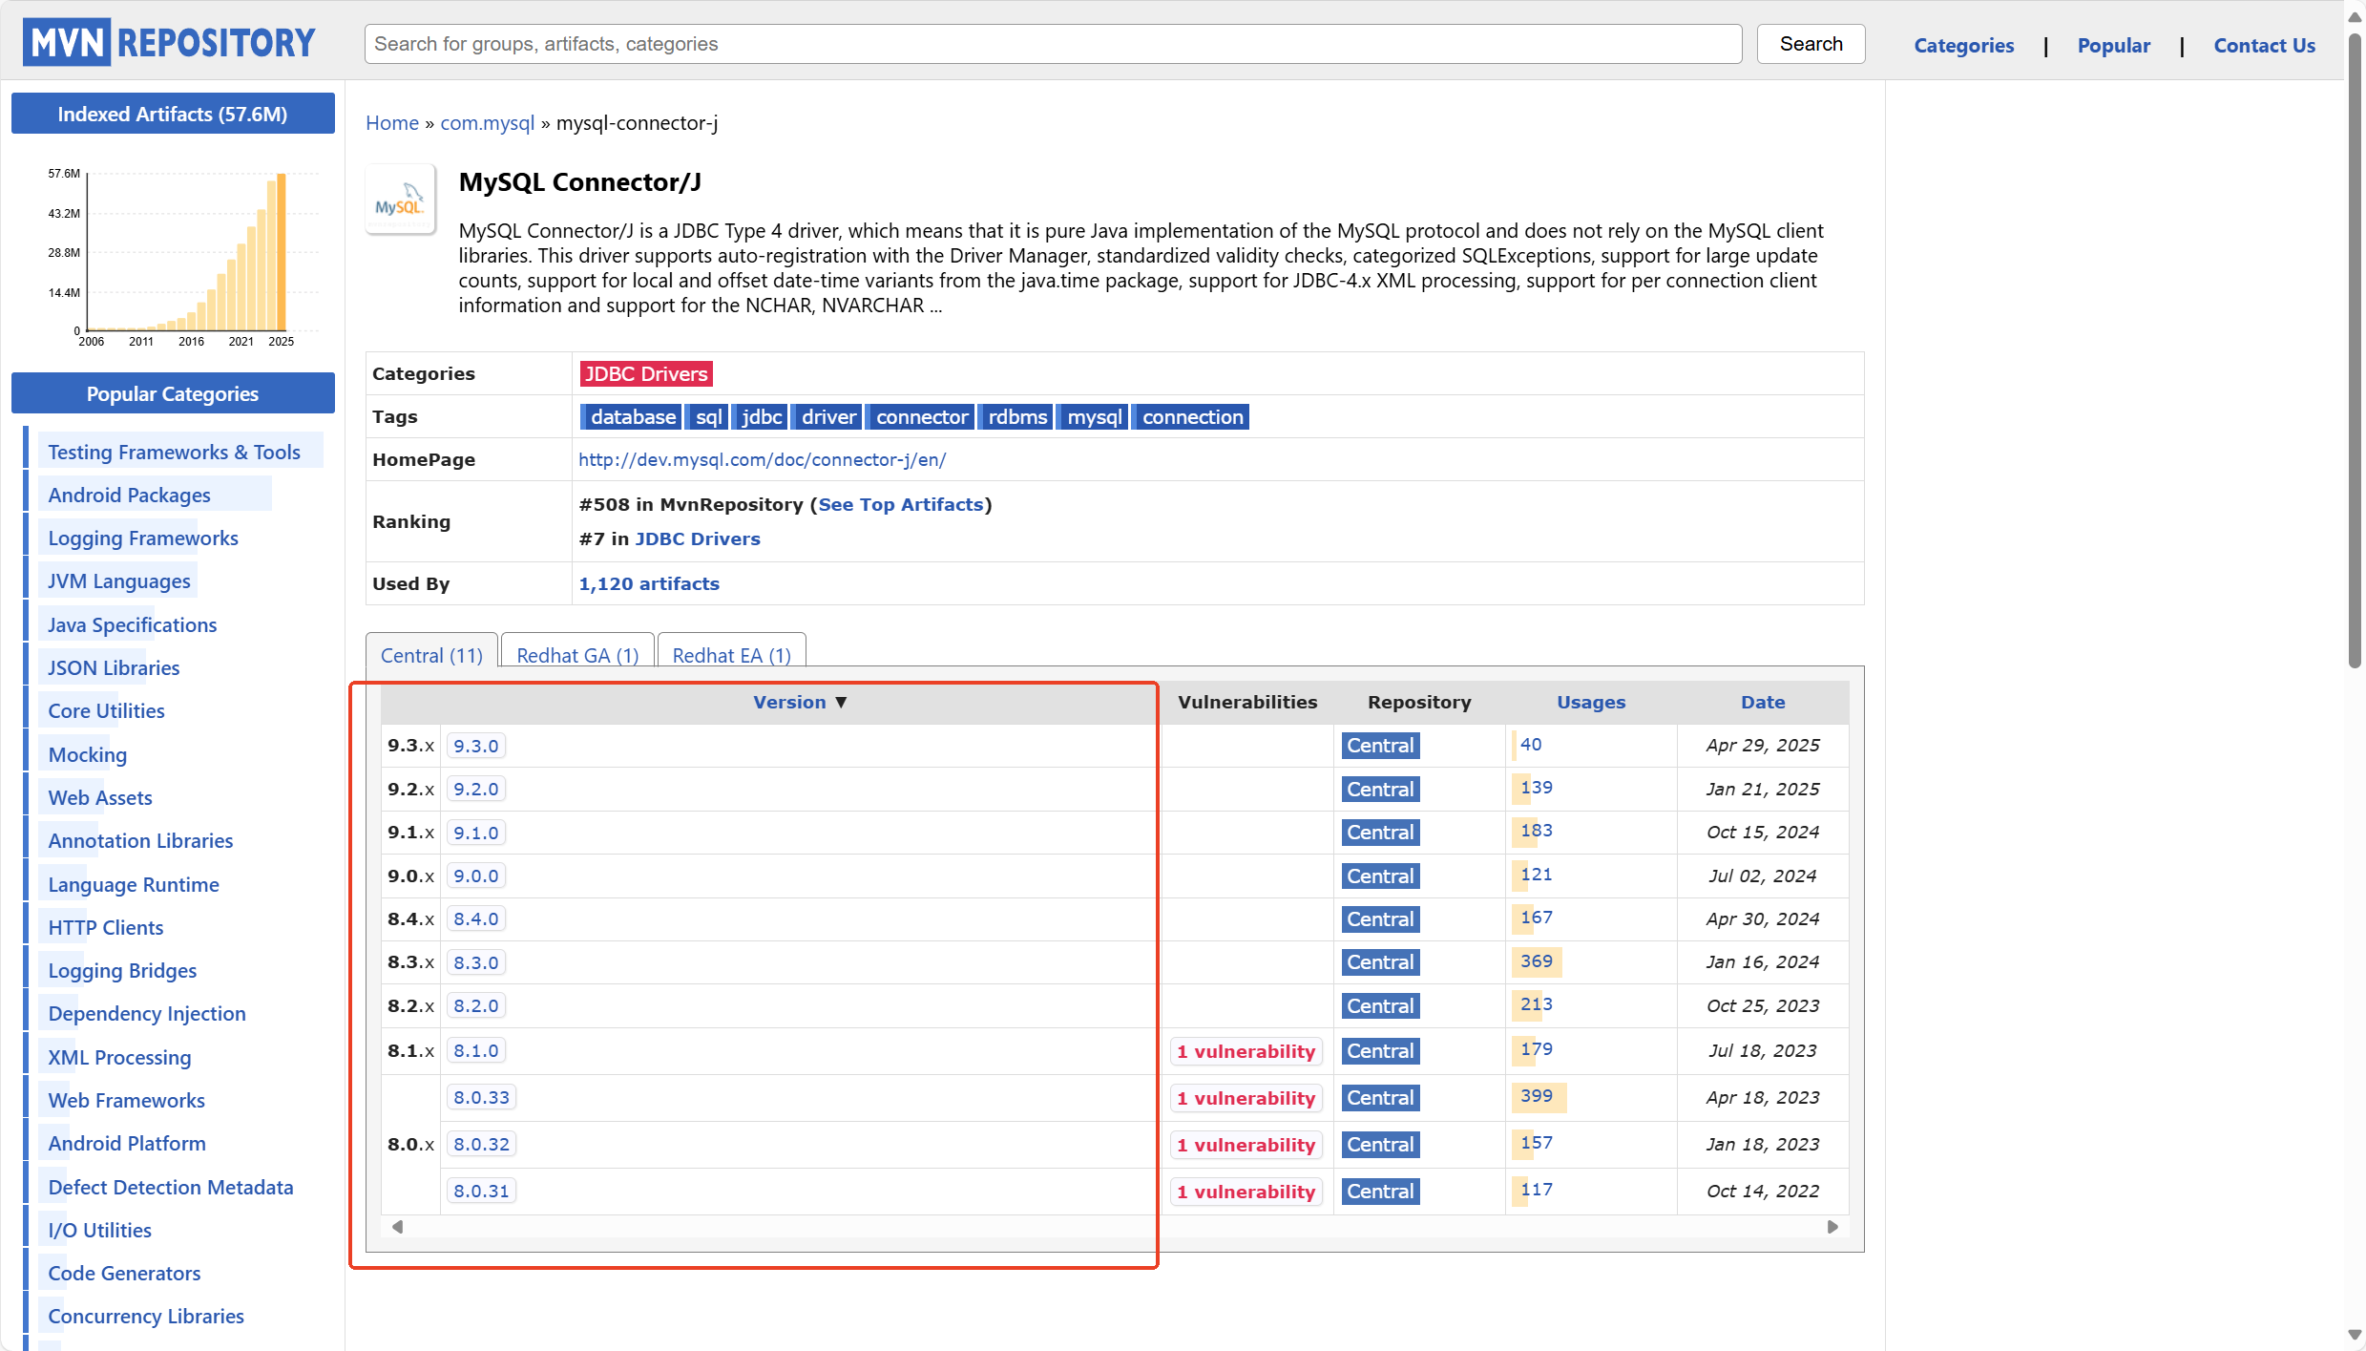Click the MVN Repository logo
The image size is (2366, 1351).
(x=170, y=43)
